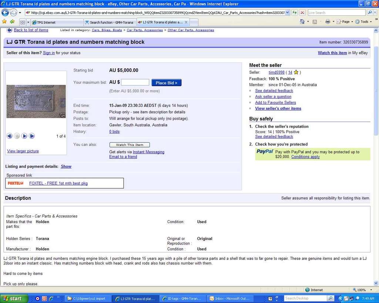This screenshot has height=303, width=379.
Task: Jump to last picture in gallery
Action: [32, 136]
